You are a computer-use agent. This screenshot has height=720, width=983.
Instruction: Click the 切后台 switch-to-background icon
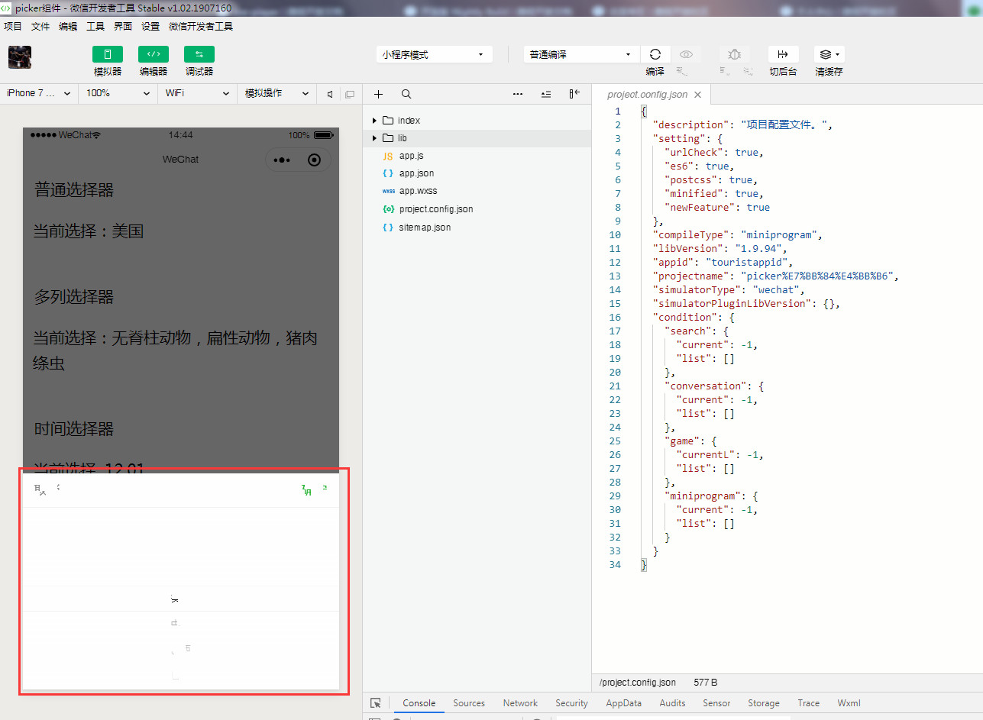(783, 54)
